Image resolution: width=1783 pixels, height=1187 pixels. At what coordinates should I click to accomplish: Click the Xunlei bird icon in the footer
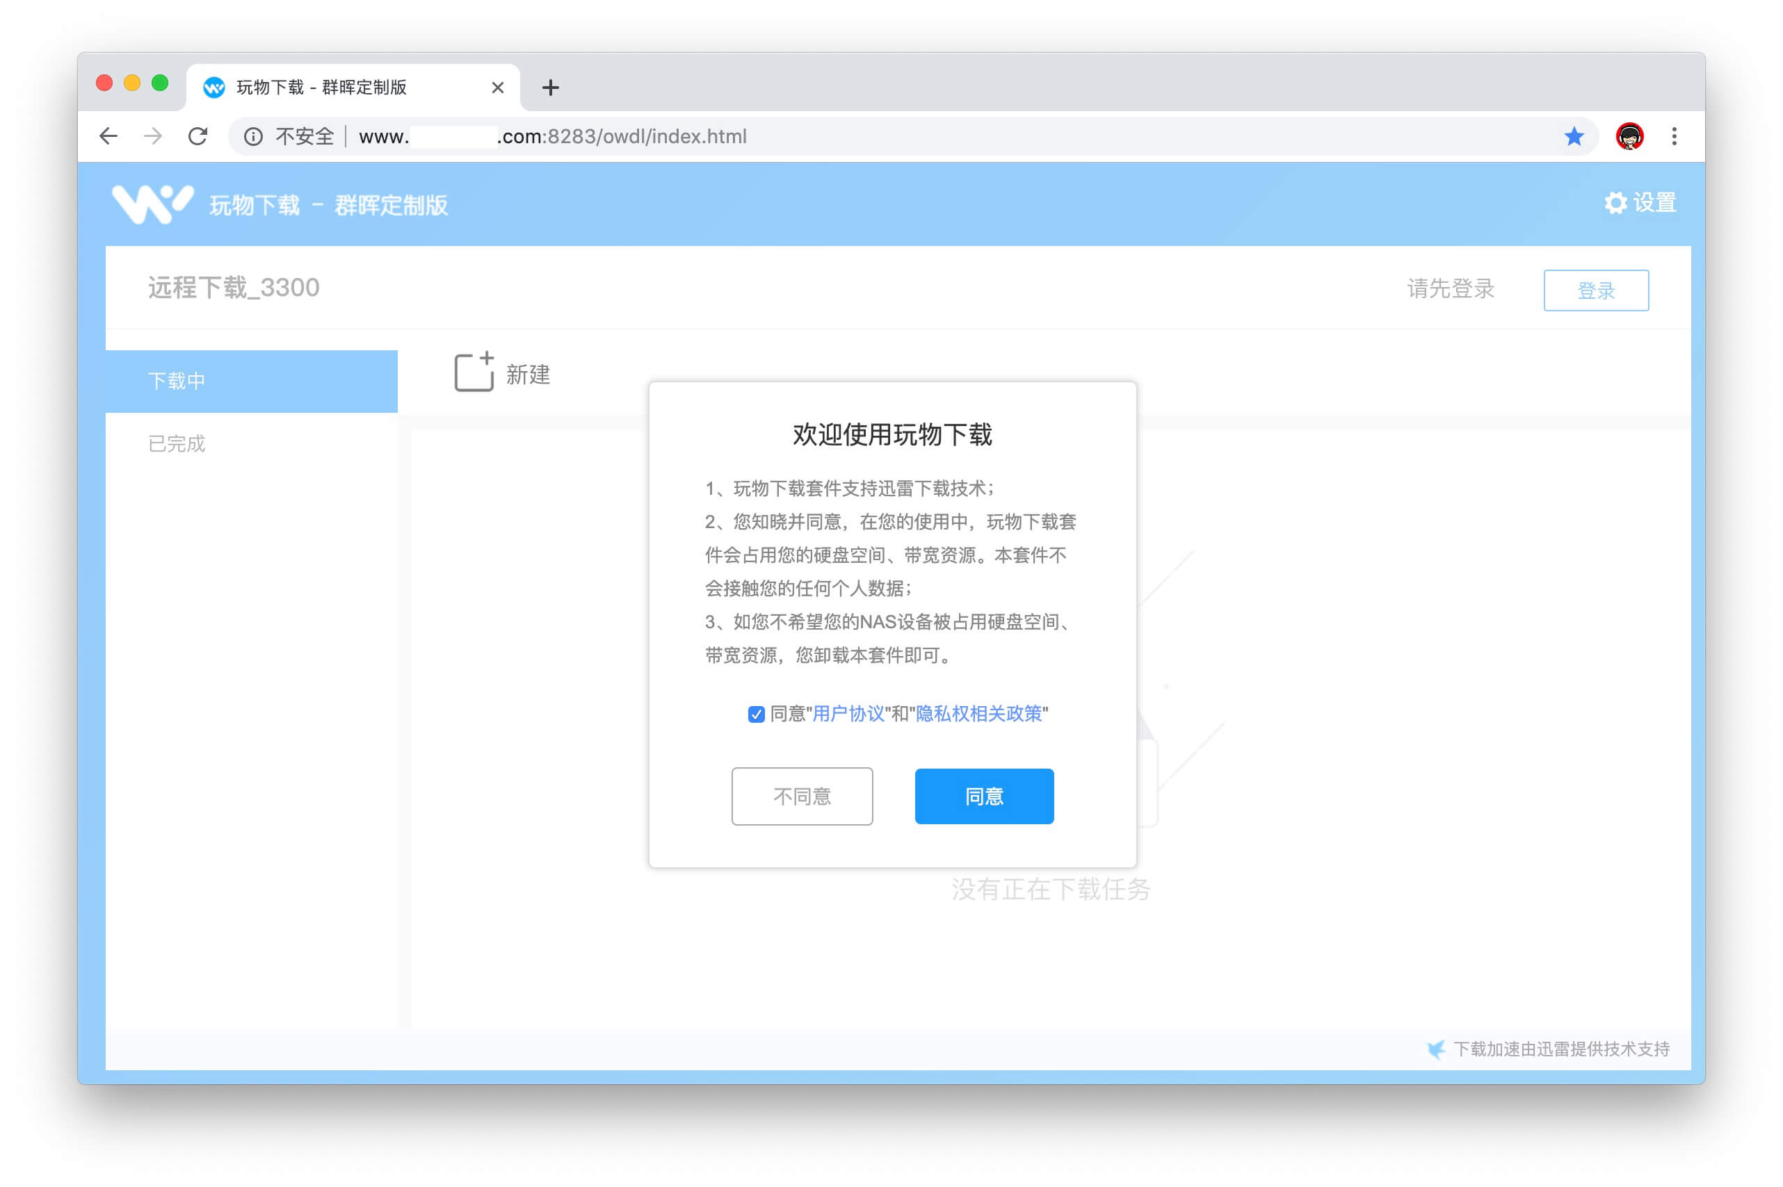coord(1435,1049)
